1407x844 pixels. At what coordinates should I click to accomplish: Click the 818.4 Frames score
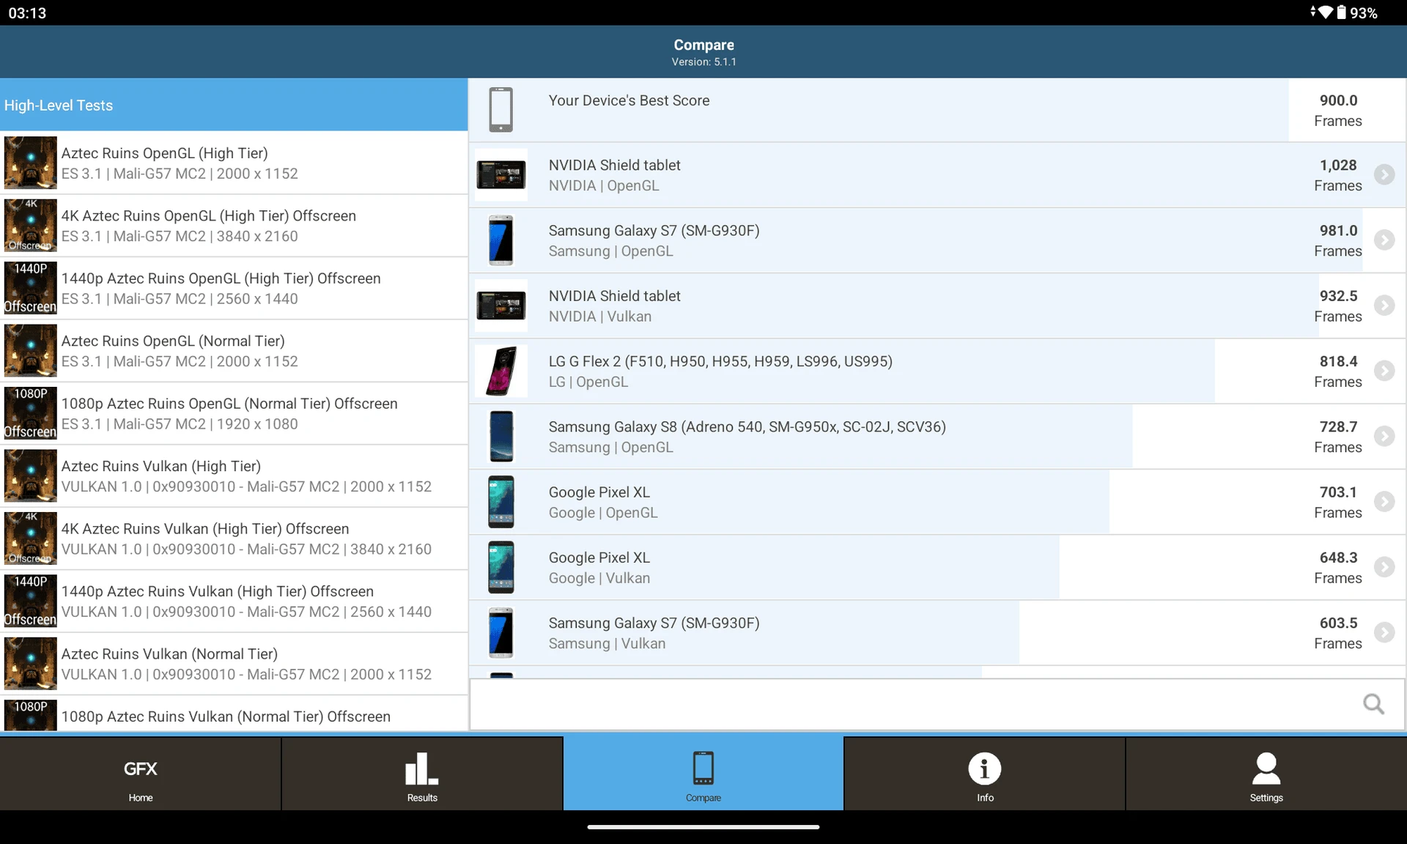[1338, 371]
